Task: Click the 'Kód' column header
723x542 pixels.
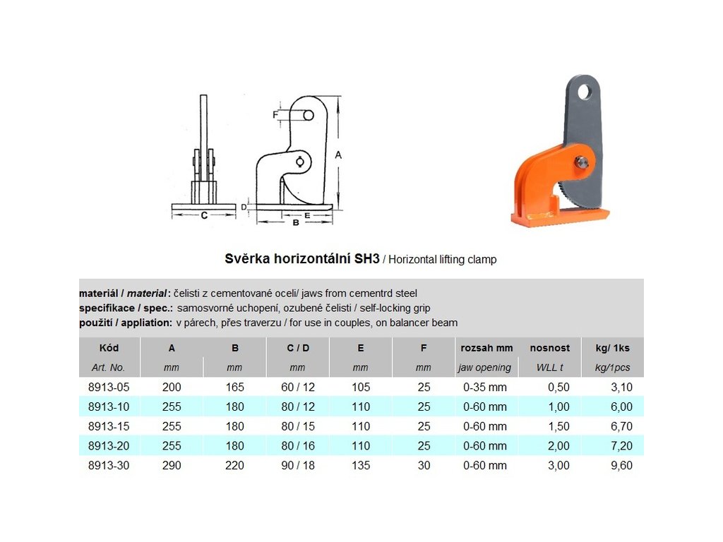Action: (109, 348)
